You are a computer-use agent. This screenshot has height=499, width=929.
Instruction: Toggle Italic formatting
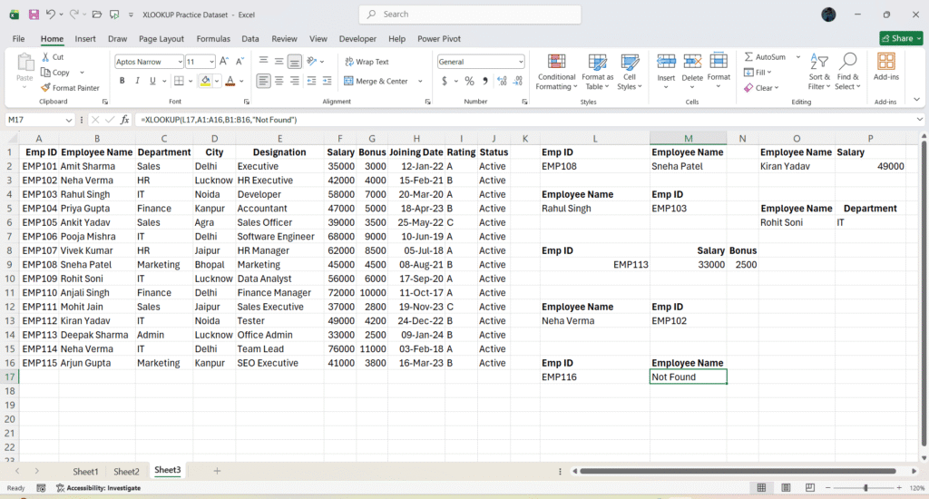(x=138, y=81)
